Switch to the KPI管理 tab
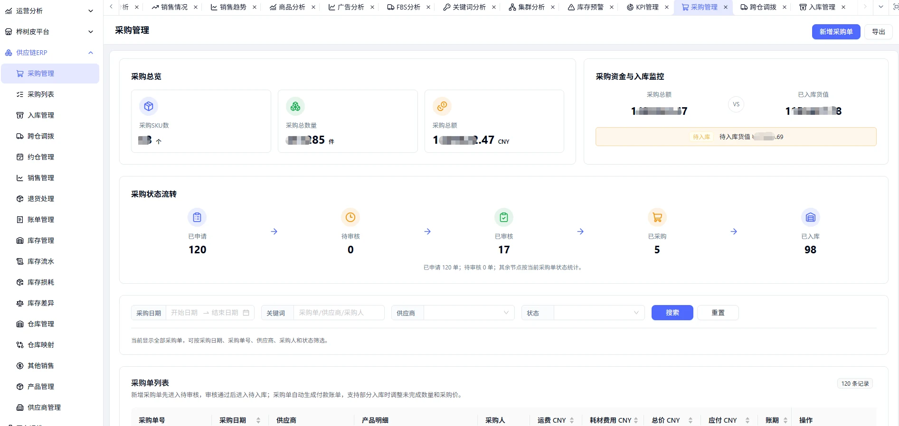Viewport: 899px width, 426px height. [643, 7]
